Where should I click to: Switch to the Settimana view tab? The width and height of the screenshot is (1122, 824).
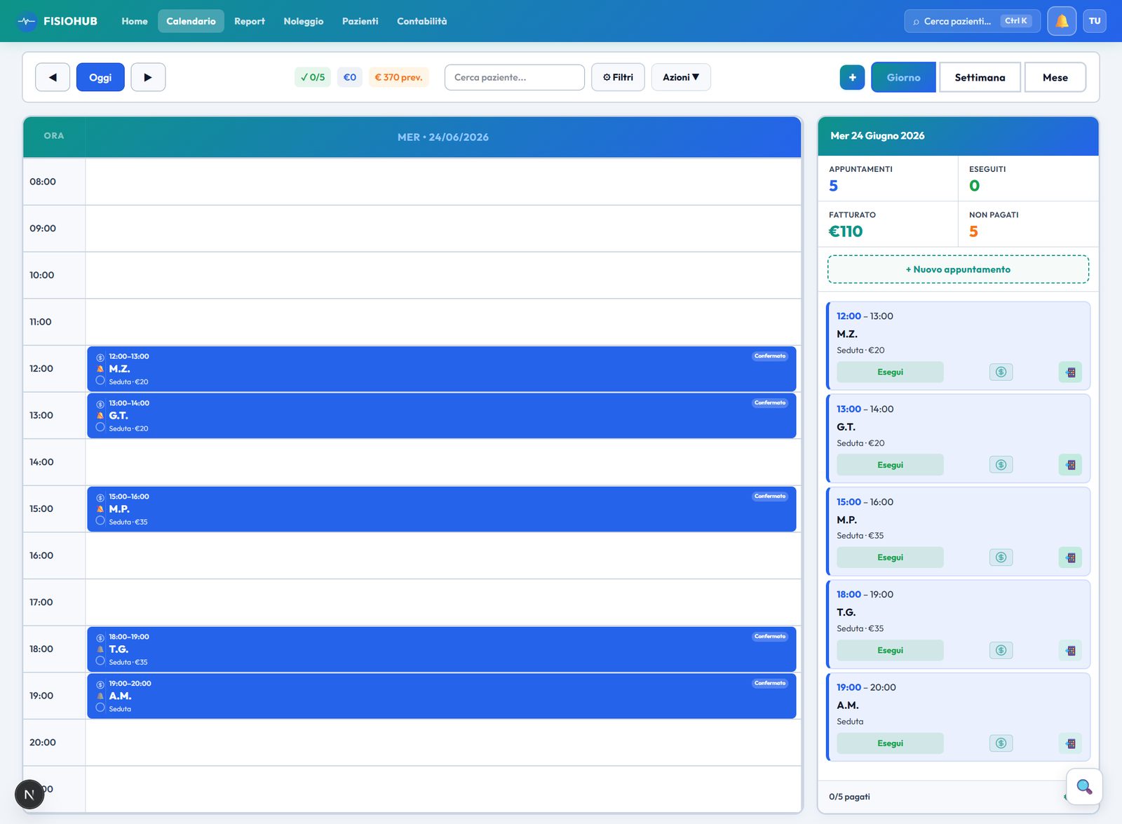(x=980, y=77)
